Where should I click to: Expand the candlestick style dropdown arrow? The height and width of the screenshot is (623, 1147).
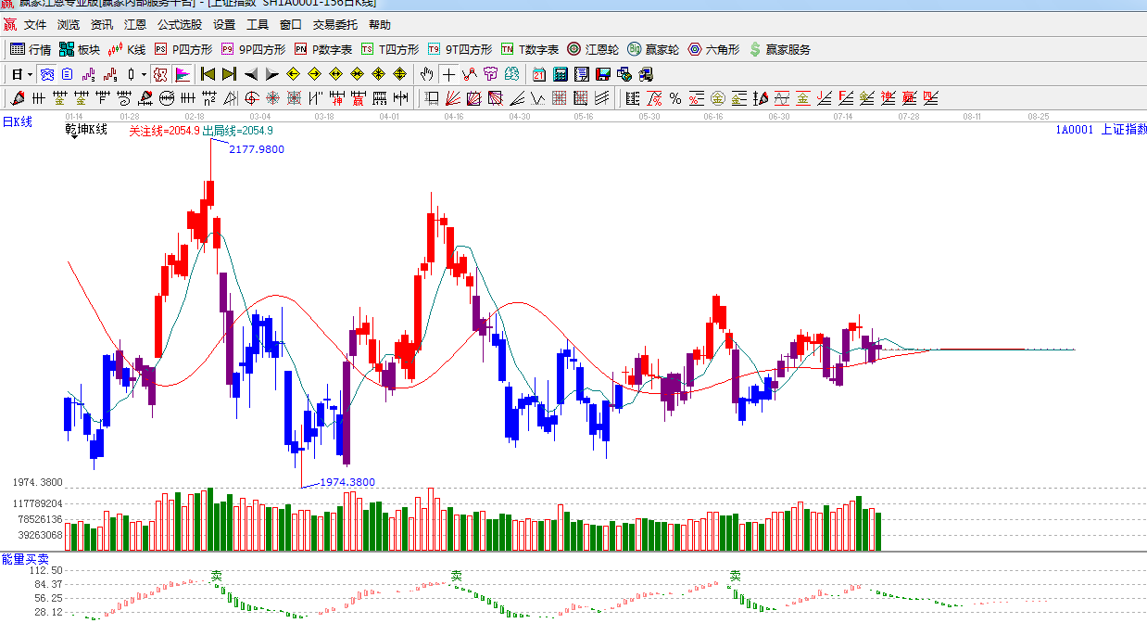[x=144, y=74]
